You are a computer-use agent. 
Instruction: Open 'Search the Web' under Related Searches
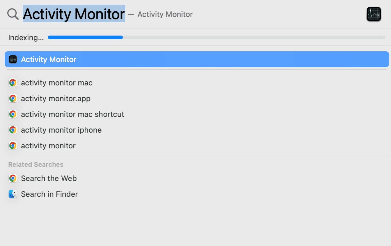tap(49, 178)
